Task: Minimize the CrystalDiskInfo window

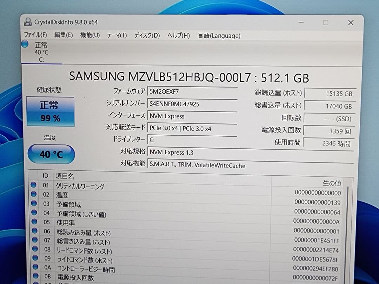Action: pos(301,22)
